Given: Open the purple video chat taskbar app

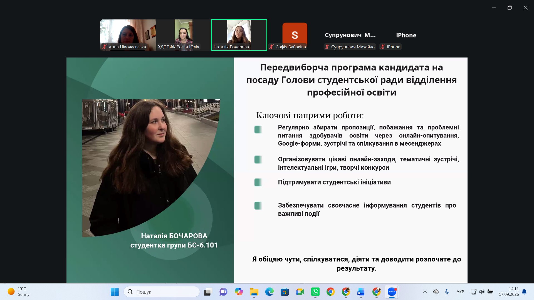Looking at the screenshot, I should pyautogui.click(x=223, y=292).
